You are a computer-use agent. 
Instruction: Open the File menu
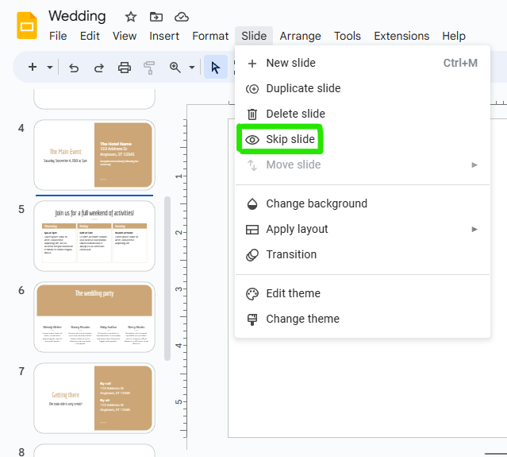tap(58, 36)
